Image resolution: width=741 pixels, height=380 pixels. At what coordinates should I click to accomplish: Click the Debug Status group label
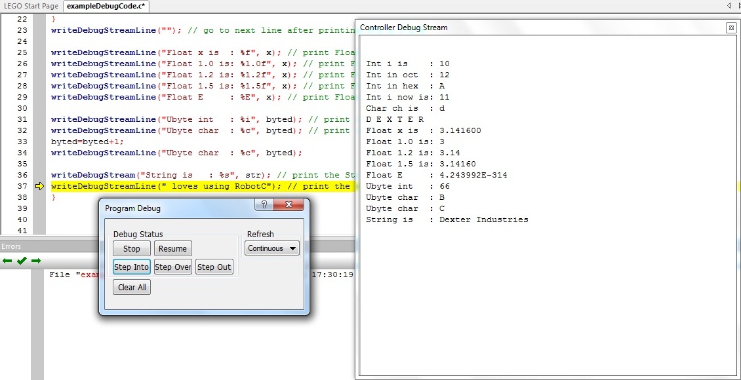coord(138,234)
